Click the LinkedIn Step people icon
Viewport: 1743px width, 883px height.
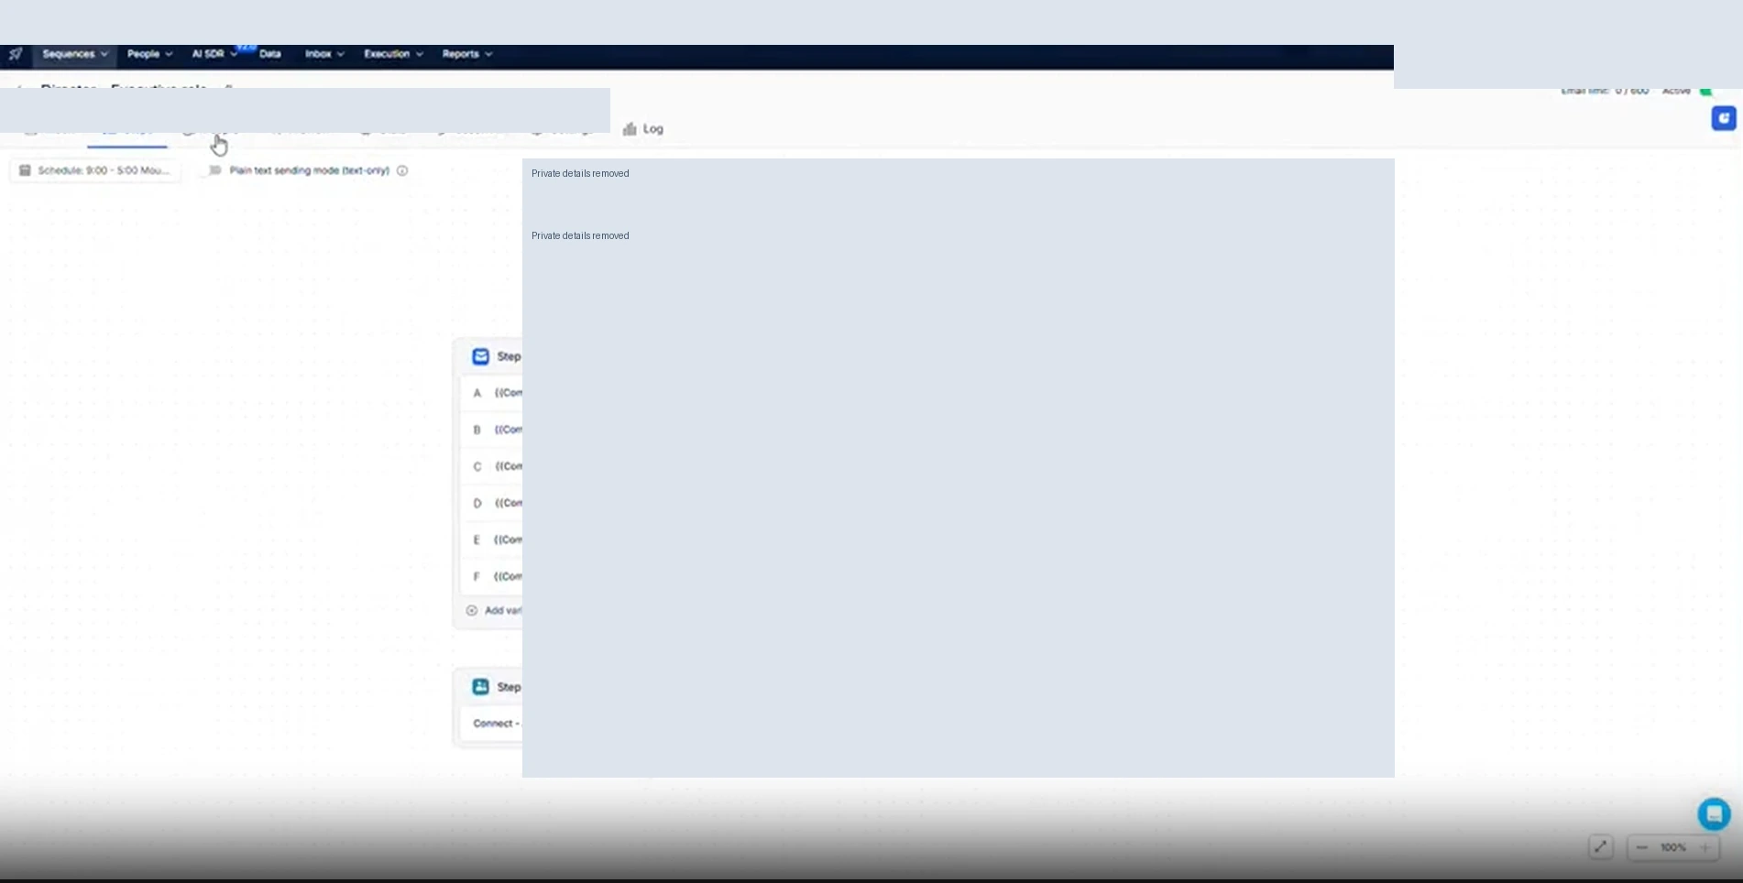pyautogui.click(x=480, y=687)
